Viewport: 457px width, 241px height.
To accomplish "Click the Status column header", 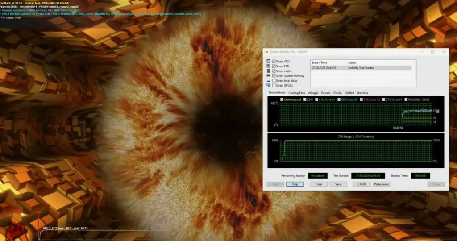I will click(352, 62).
